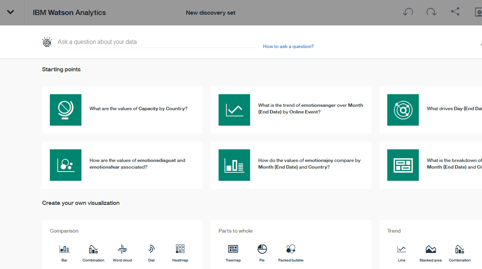Expand the top-left chevron menu
Screen dimensions: 482x269
pyautogui.click(x=10, y=12)
